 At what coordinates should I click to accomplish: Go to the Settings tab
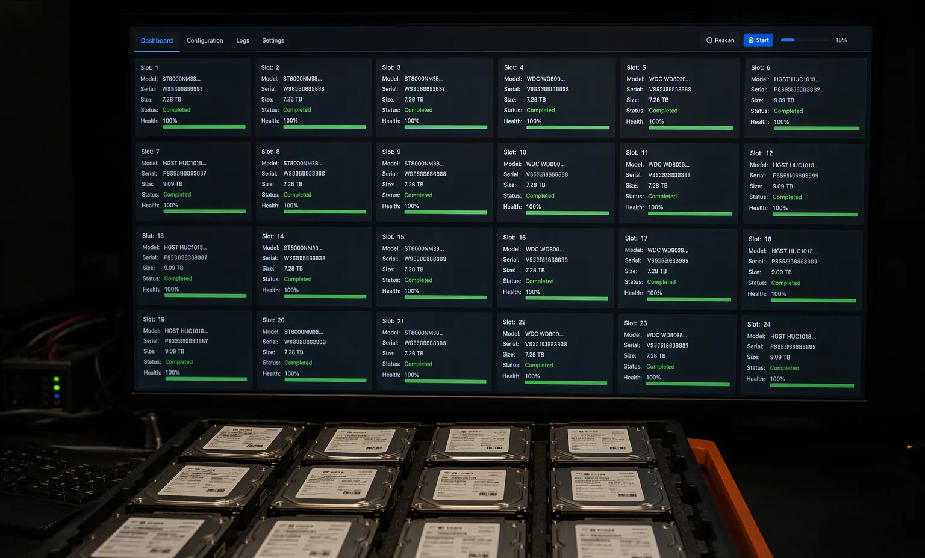tap(273, 41)
